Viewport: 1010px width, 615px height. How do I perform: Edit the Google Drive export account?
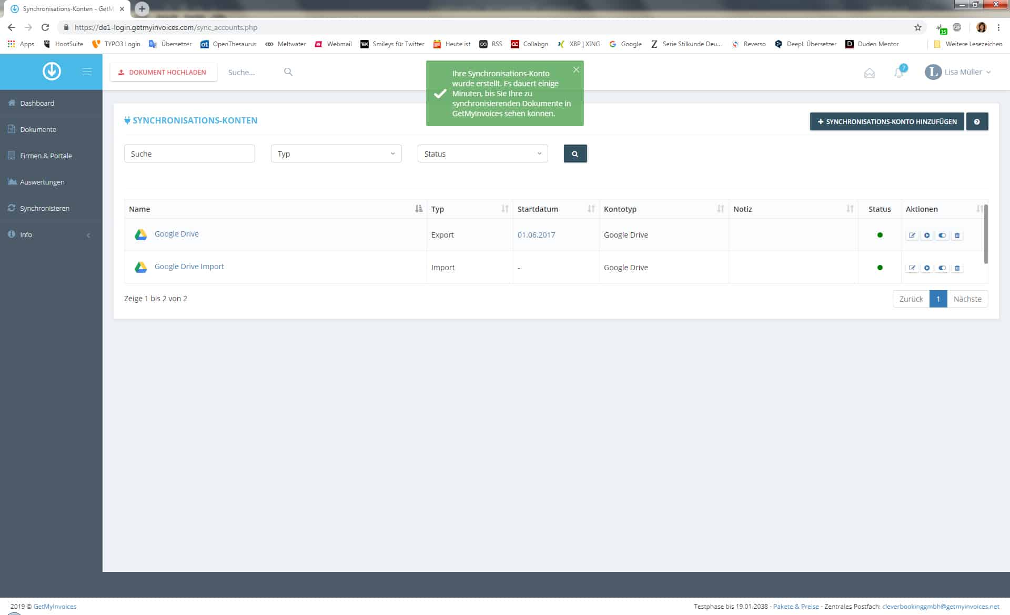click(x=912, y=235)
